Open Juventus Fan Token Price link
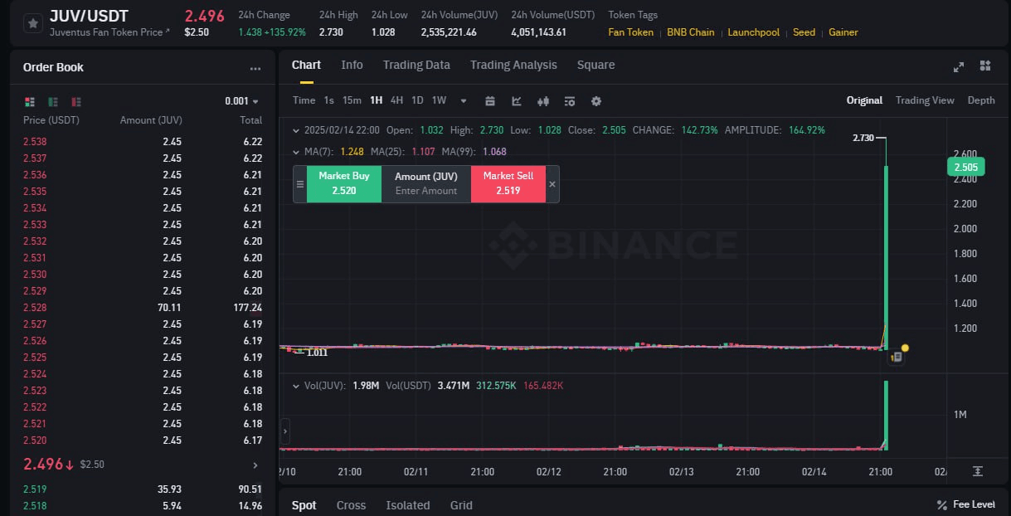Screen dimensions: 1011x516 tap(109, 32)
